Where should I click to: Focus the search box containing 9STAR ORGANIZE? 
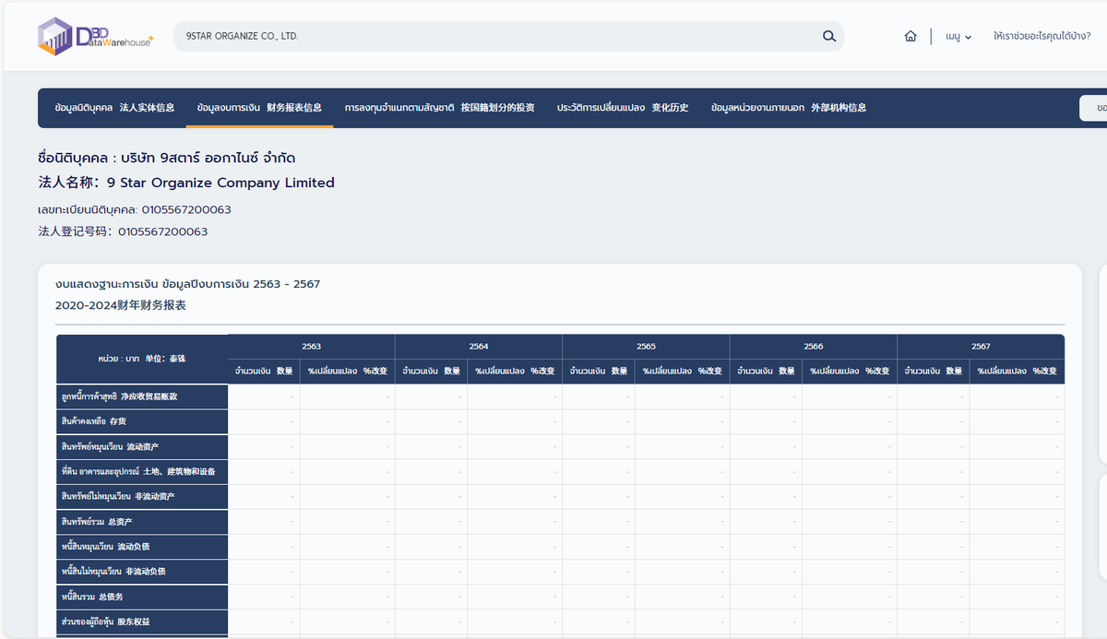508,36
